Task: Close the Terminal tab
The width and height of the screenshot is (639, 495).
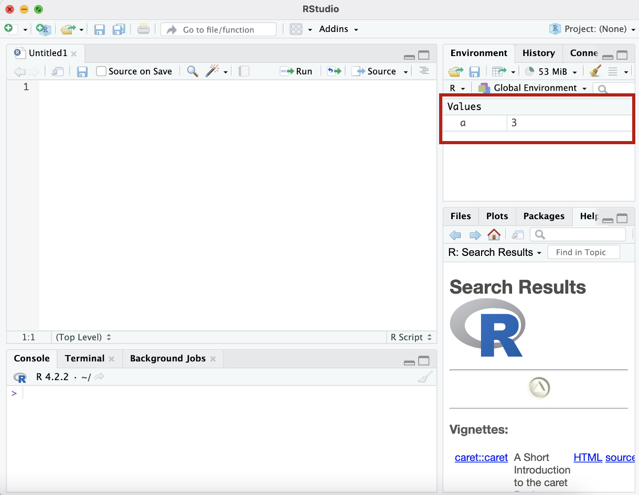Action: point(111,359)
